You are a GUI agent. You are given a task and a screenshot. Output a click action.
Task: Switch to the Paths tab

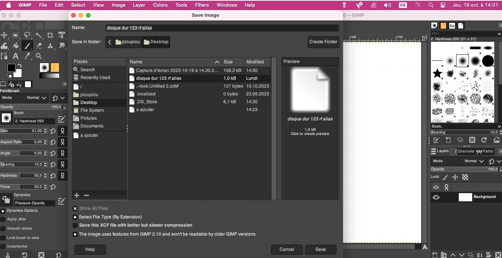click(x=484, y=151)
